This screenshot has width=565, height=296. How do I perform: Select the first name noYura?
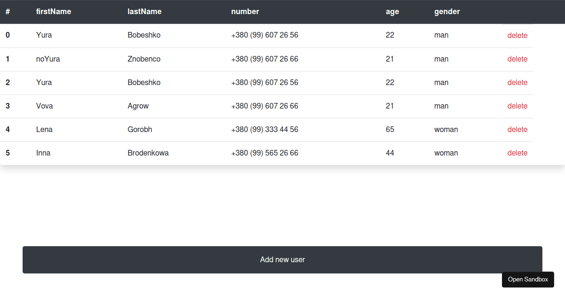48,59
